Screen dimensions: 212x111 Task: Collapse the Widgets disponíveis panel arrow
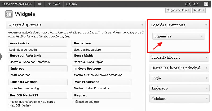(142, 25)
